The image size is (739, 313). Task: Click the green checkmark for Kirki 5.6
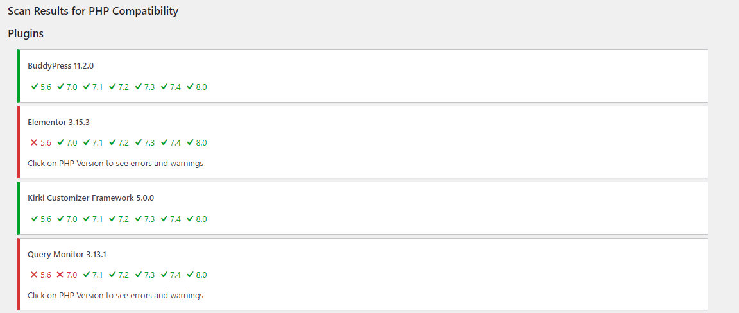[34, 219]
